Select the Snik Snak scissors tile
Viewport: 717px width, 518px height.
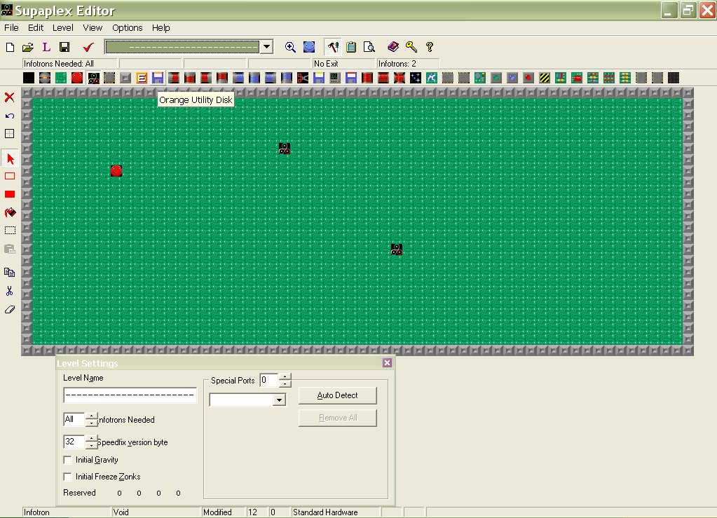(303, 78)
